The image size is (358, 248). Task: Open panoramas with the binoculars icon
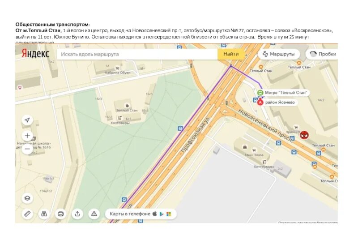(44, 214)
